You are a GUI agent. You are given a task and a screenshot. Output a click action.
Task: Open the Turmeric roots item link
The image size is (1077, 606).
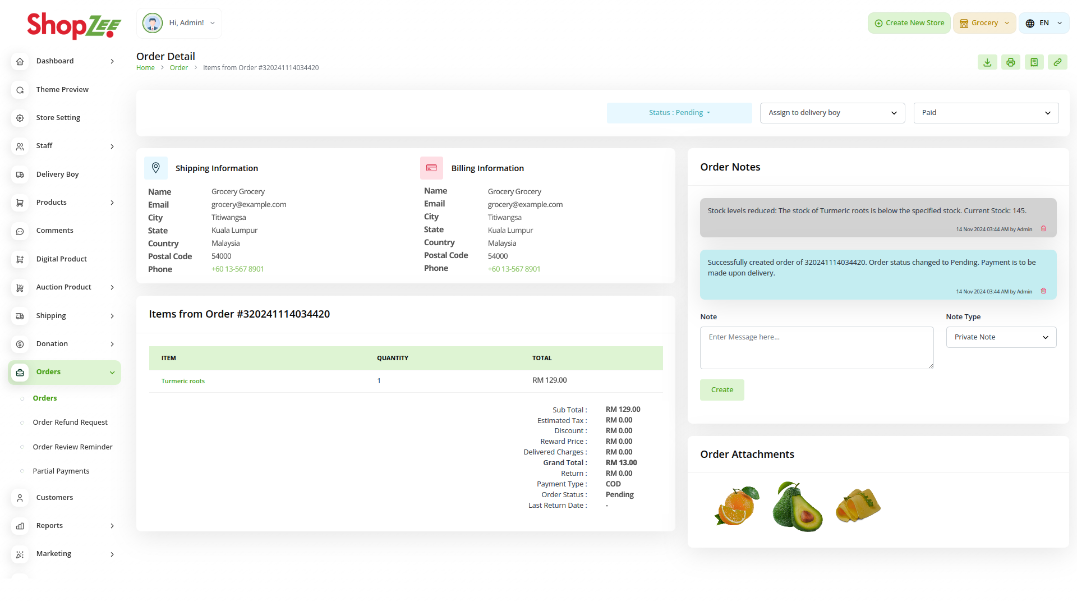[183, 381]
